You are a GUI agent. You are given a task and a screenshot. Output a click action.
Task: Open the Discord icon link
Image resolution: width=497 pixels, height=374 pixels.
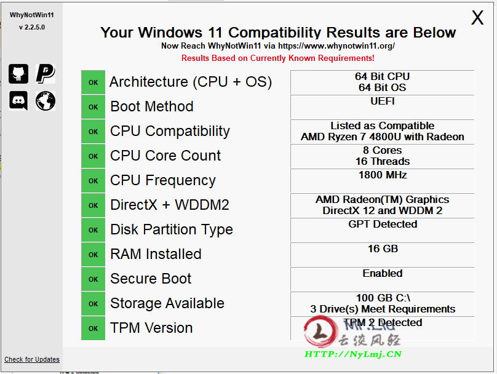pos(18,101)
